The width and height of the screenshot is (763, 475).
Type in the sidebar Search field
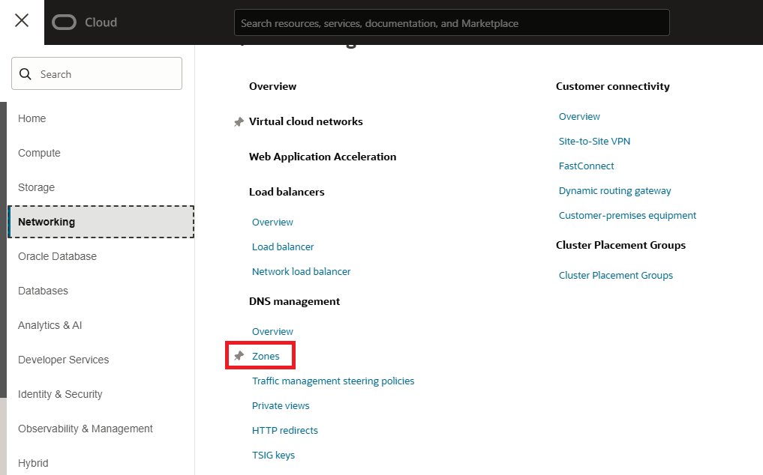click(105, 74)
